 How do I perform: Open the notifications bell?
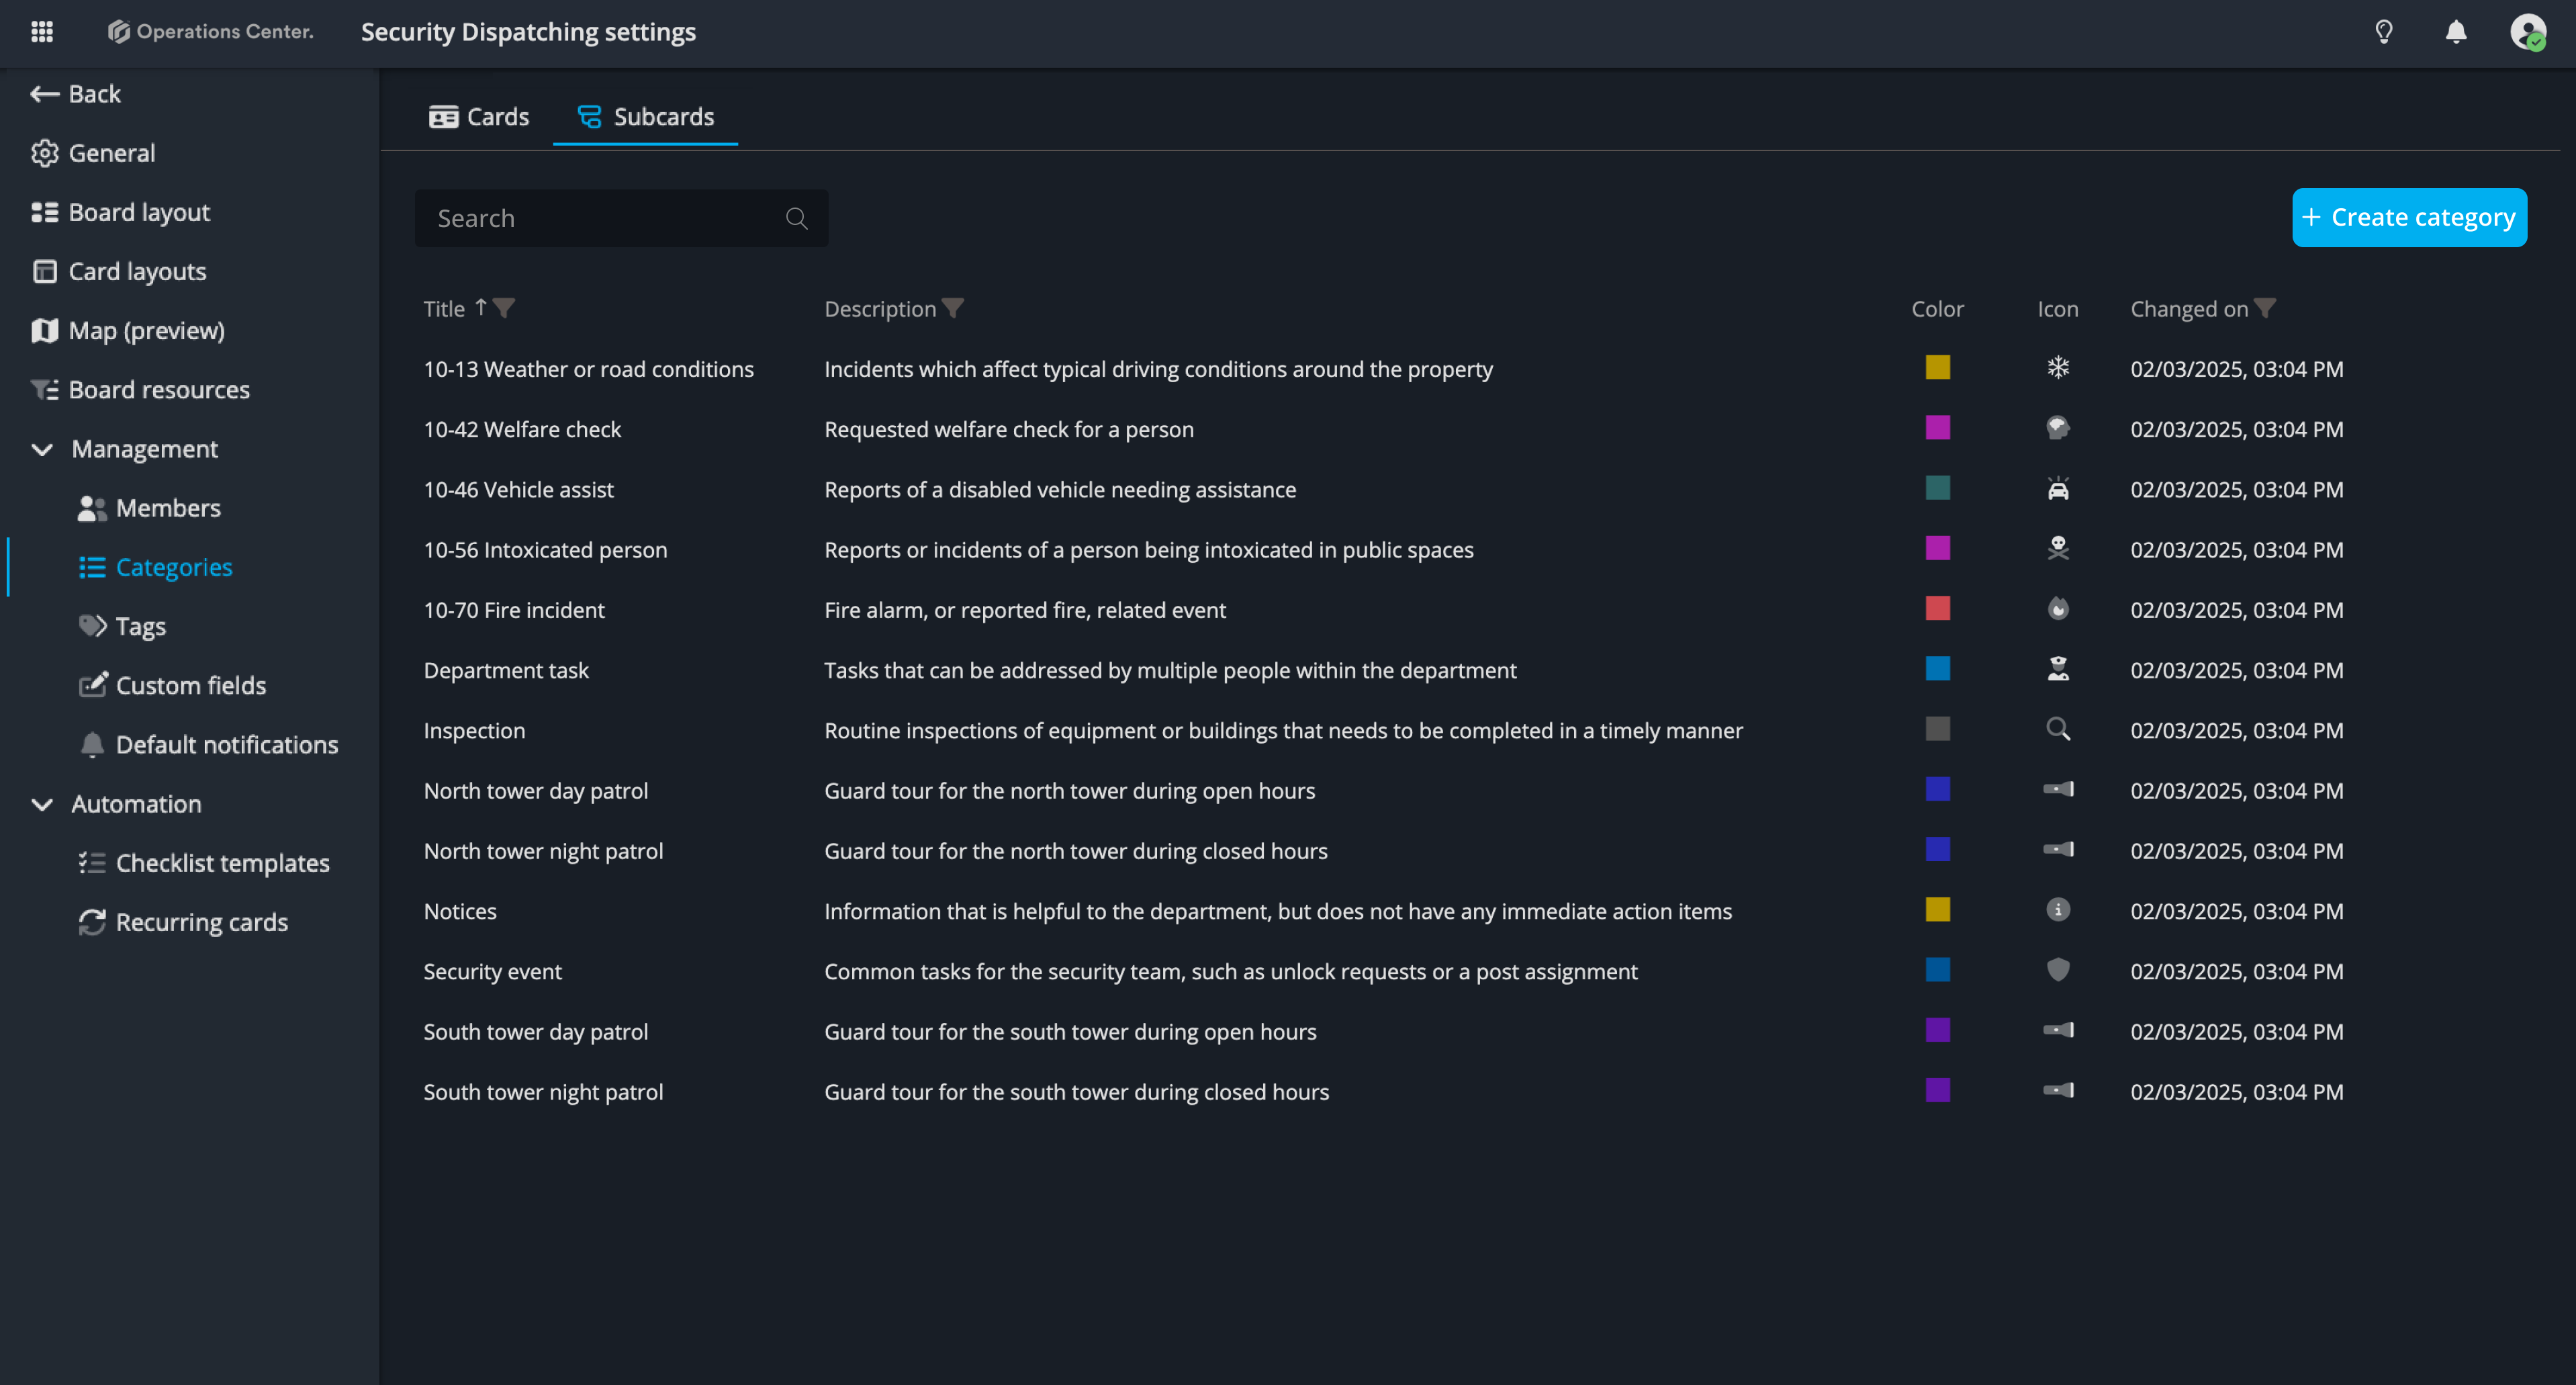pos(2456,32)
